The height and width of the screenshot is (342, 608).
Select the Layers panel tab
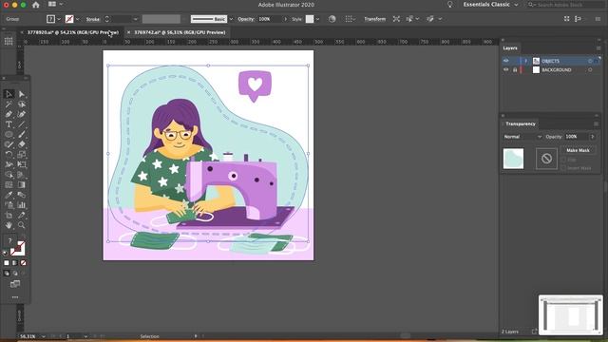point(510,48)
